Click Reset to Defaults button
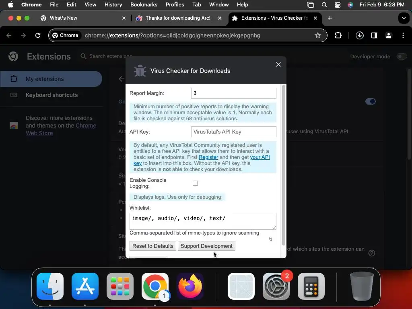The image size is (412, 309). (153, 246)
